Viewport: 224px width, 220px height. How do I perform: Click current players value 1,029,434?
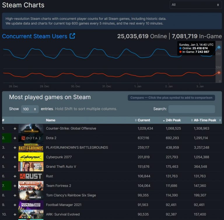145,128
